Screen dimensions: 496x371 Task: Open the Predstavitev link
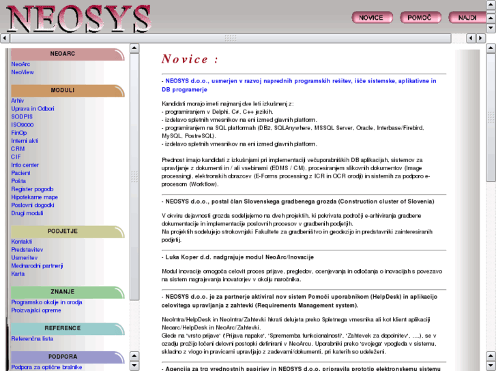pos(27,250)
